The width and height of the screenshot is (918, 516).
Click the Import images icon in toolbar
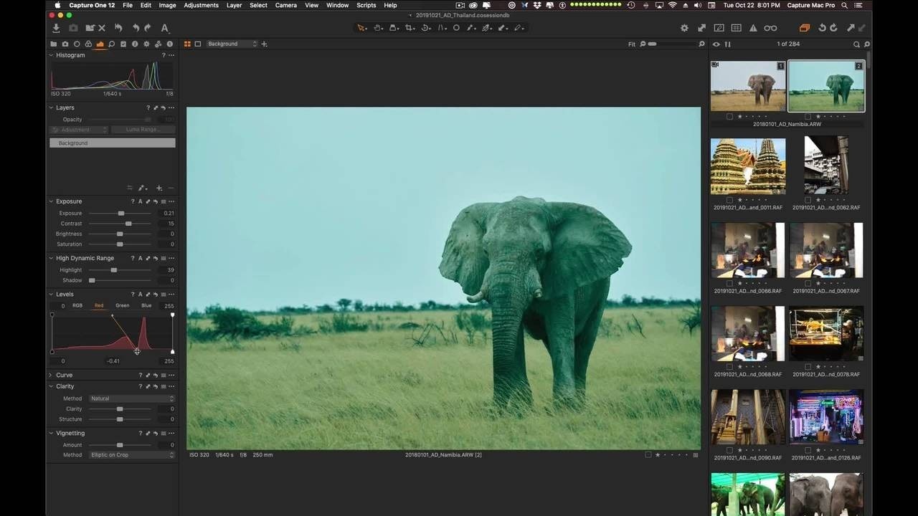tap(56, 28)
